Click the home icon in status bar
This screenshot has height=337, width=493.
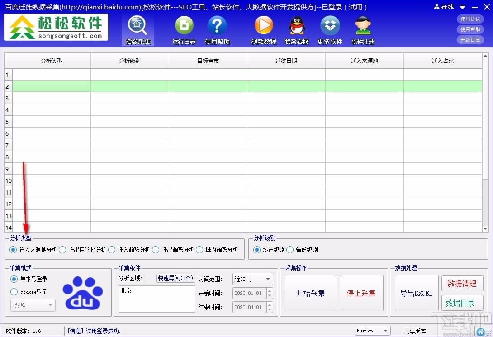pyautogui.click(x=480, y=331)
